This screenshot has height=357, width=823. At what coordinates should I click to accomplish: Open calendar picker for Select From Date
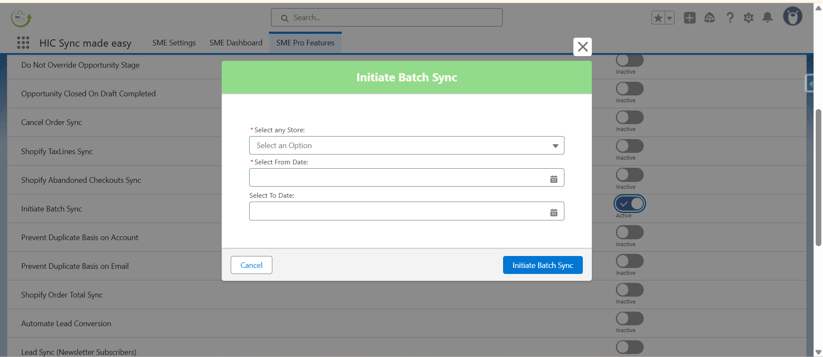tap(554, 179)
